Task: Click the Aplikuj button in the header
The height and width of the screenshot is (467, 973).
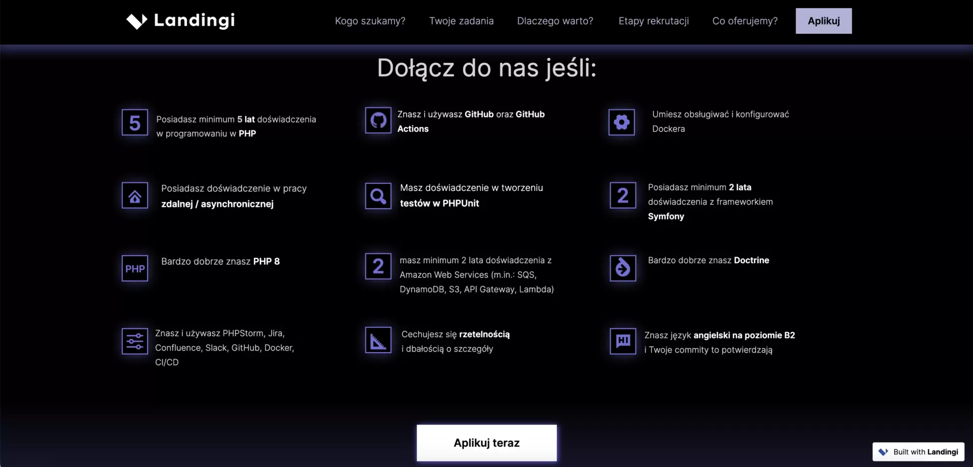Action: pyautogui.click(x=824, y=21)
